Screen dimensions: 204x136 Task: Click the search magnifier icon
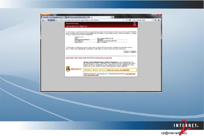[152, 20]
